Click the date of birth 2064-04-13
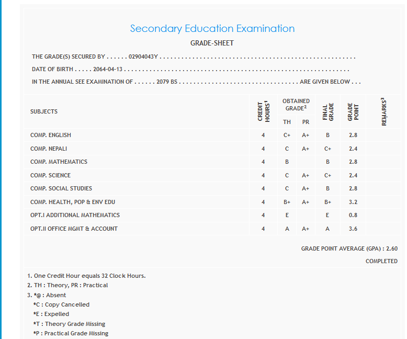The width and height of the screenshot is (407, 339). (x=107, y=69)
